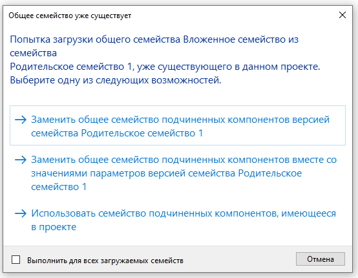Choose replace shared family вместе со значениями параметров
This screenshot has width=358, height=278.
click(x=178, y=173)
